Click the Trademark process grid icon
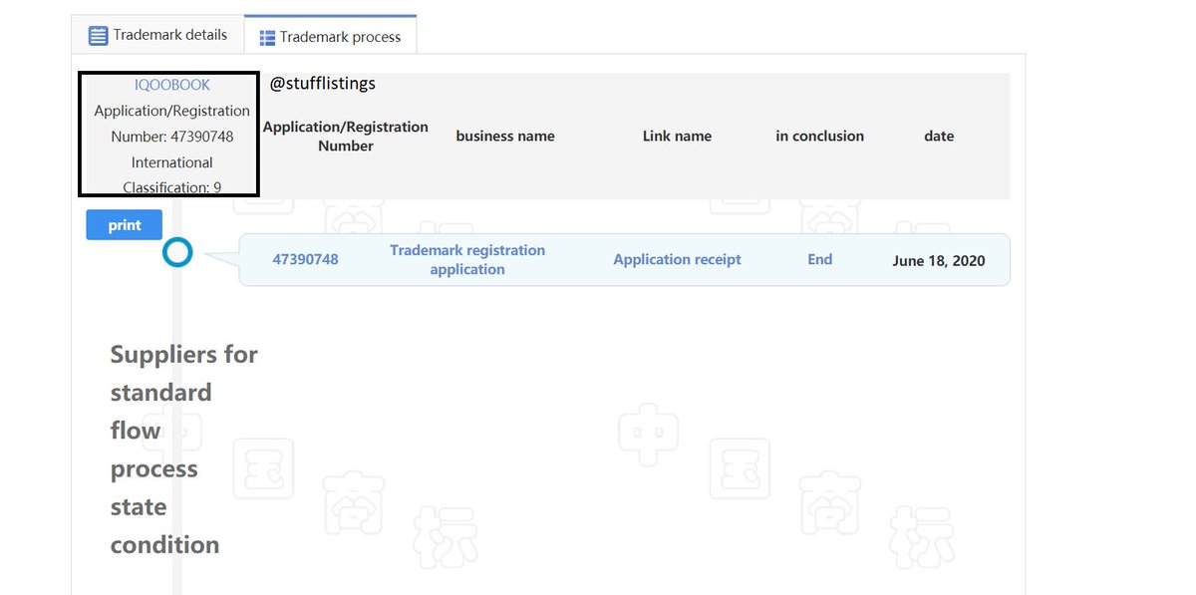This screenshot has width=1196, height=595. point(267,38)
